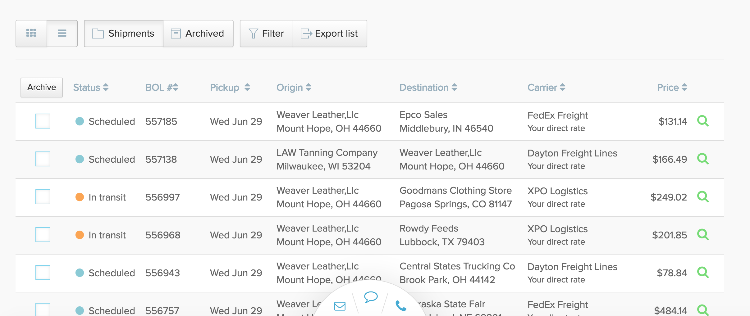
Task: Sort by Price column
Action: point(672,88)
